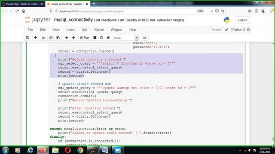Click the connection.commit() code line
275x154 pixels.
[x=77, y=96]
